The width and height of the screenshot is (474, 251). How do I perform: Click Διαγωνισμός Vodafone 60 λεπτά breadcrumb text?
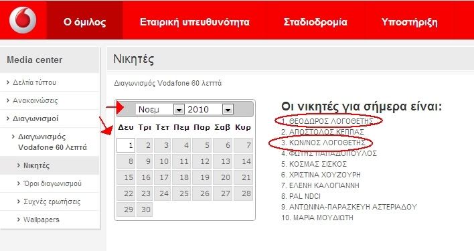(168, 83)
